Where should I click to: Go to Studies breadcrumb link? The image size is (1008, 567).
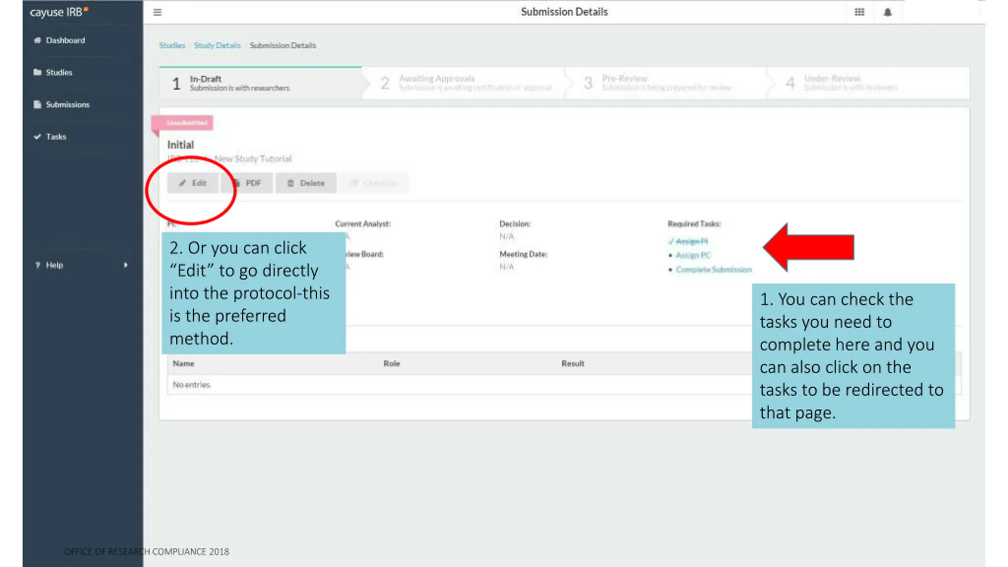(172, 45)
